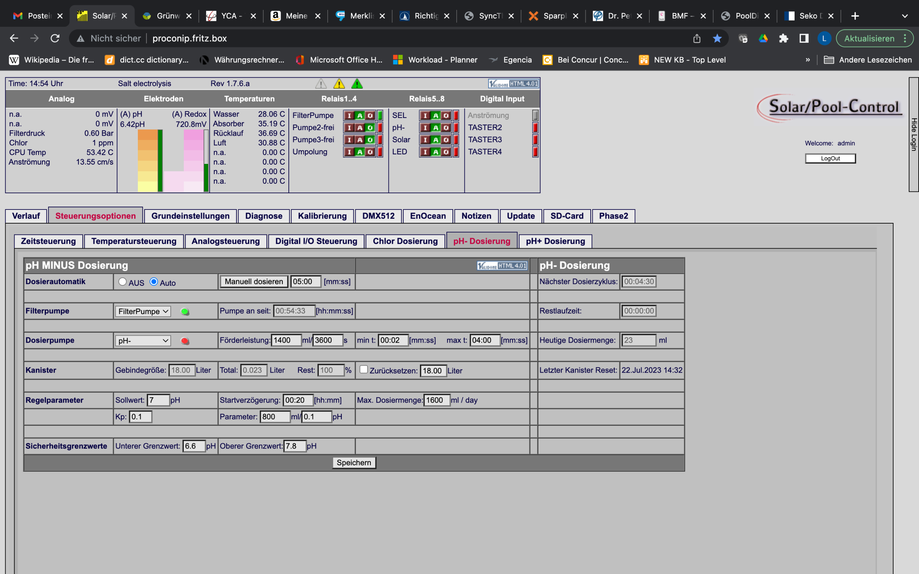The image size is (919, 574).
Task: Reload the page
Action: 55,39
